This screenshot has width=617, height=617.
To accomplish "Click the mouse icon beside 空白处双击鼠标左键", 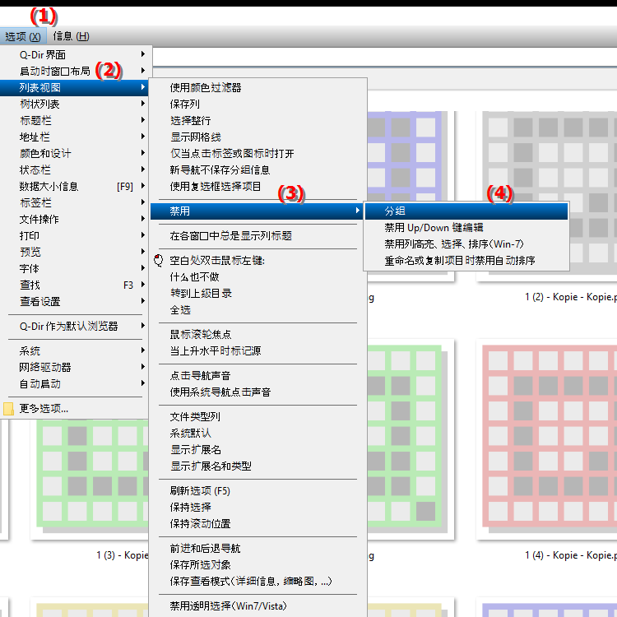I will (x=159, y=260).
